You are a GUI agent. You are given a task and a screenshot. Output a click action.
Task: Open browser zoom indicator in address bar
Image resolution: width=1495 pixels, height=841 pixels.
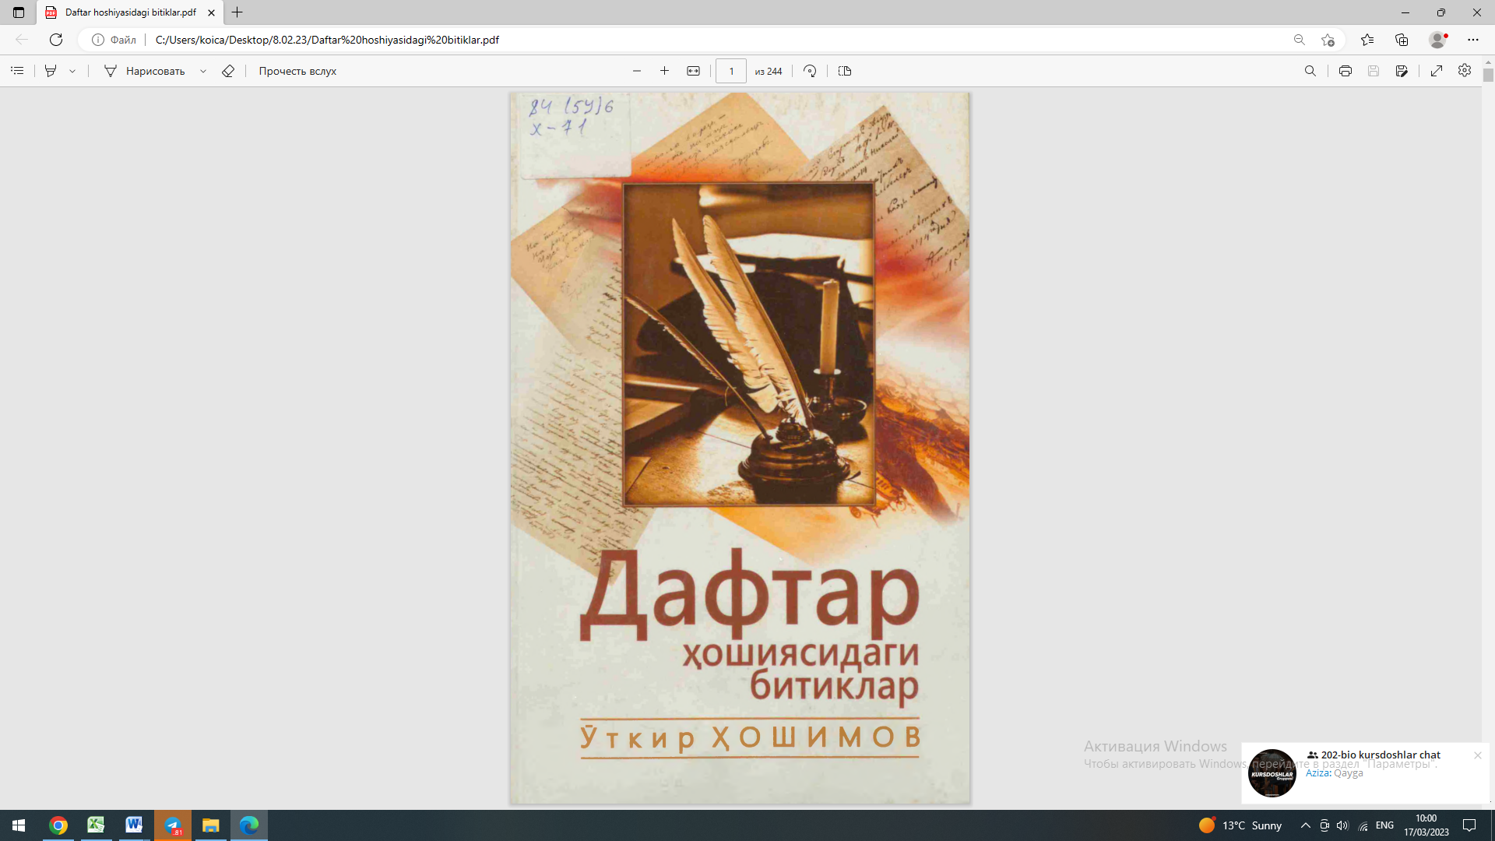(x=1299, y=40)
